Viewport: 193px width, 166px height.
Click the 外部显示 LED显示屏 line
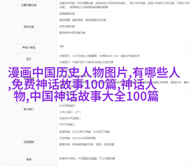[x=86, y=62]
